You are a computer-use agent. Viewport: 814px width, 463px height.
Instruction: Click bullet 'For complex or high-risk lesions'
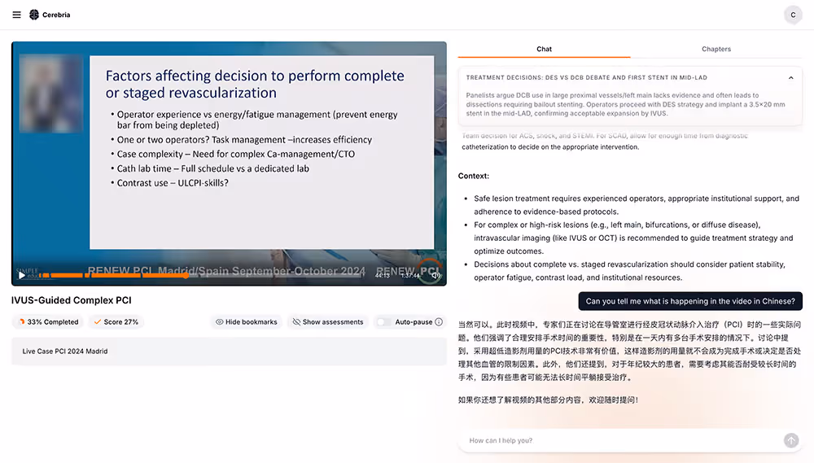[x=633, y=238]
